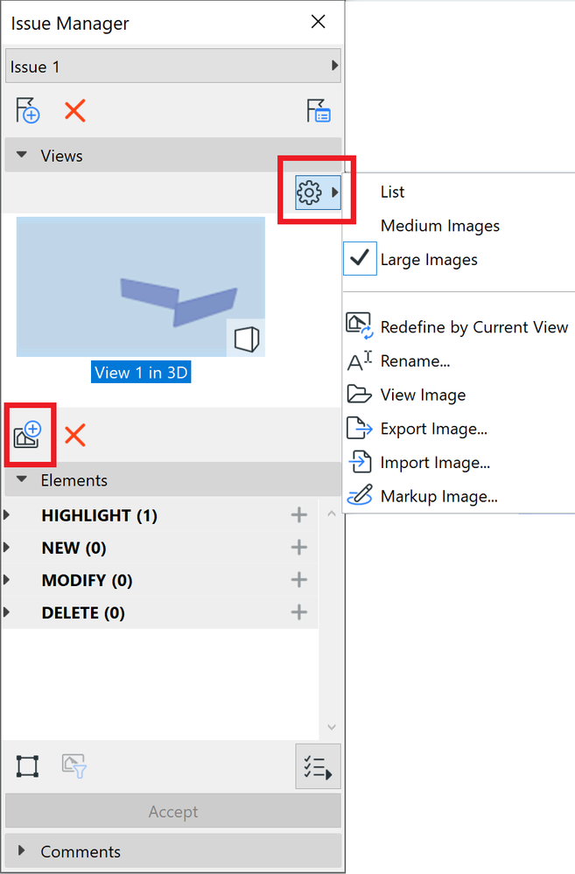Image resolution: width=575 pixels, height=874 pixels.
Task: Select the View 1 in 3D thumbnail
Action: point(140,287)
